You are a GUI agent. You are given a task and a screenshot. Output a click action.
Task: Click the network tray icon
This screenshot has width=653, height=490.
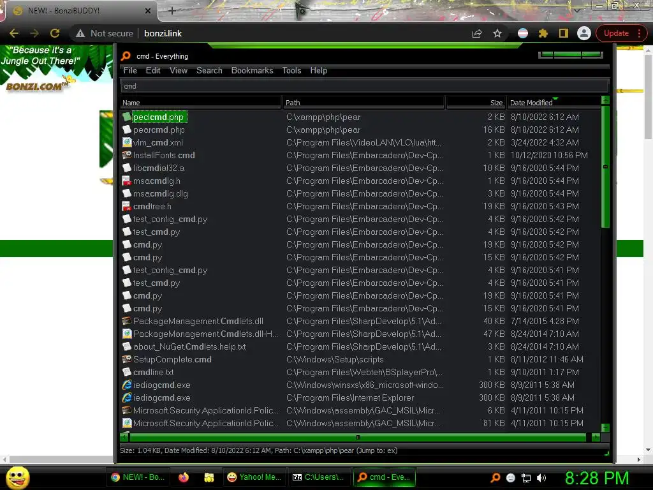pos(526,478)
